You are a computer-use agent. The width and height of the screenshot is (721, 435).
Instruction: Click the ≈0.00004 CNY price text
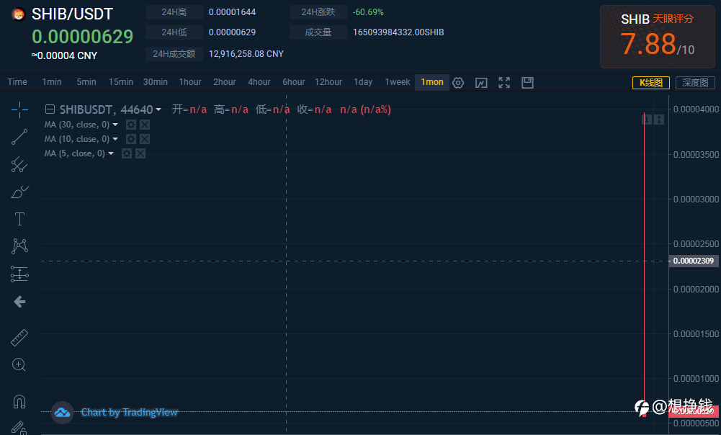(x=64, y=55)
